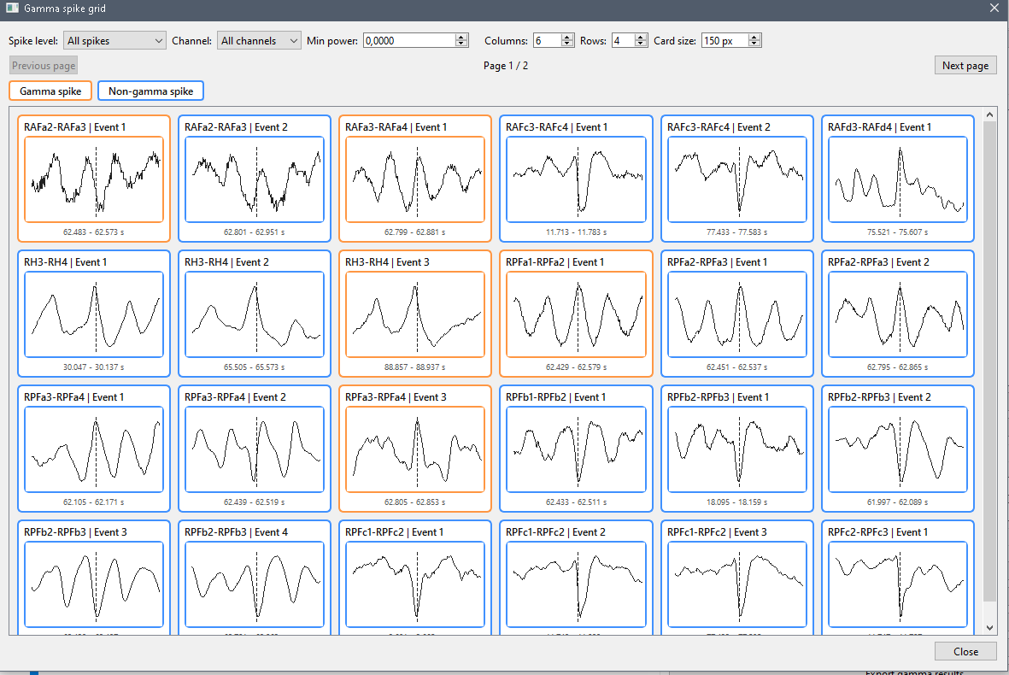Click the time range 75.521 - 75.607 s
The image size is (1009, 675).
click(898, 232)
